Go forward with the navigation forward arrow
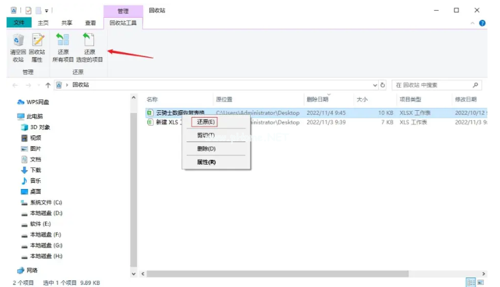This screenshot has height=287, width=500. click(x=29, y=85)
